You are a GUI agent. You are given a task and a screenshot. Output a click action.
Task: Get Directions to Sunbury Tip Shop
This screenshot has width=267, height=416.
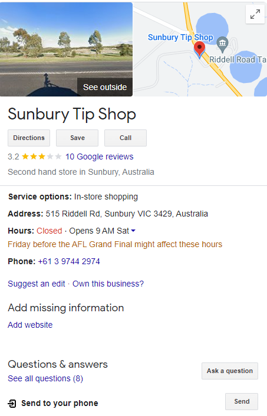pos(29,138)
